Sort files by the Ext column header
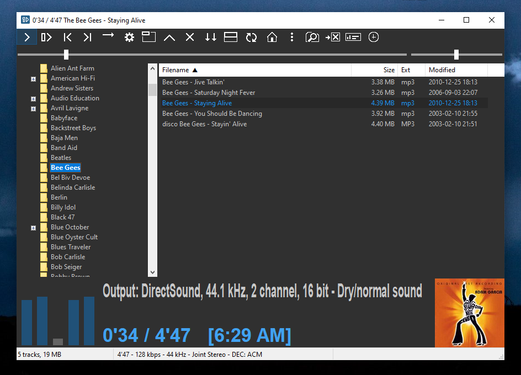Image resolution: width=521 pixels, height=375 pixels. tap(411, 70)
